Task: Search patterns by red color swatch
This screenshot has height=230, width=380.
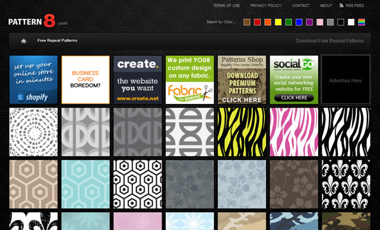Action: (x=257, y=23)
